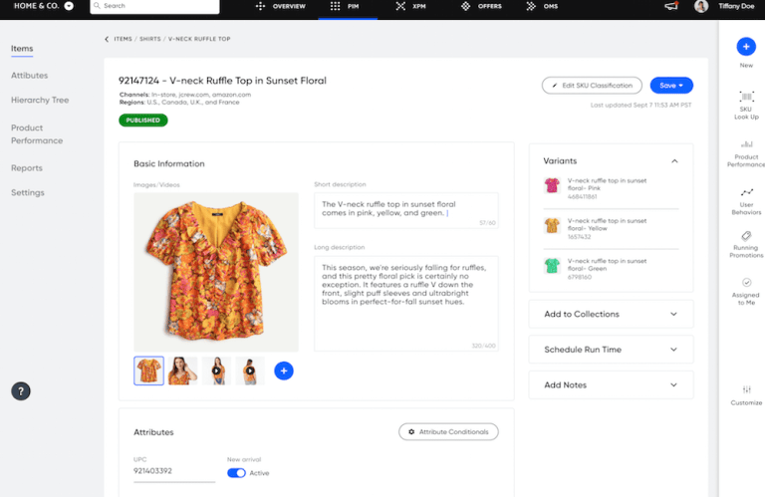Switch to the Offers tab
This screenshot has width=765, height=497.
[481, 6]
